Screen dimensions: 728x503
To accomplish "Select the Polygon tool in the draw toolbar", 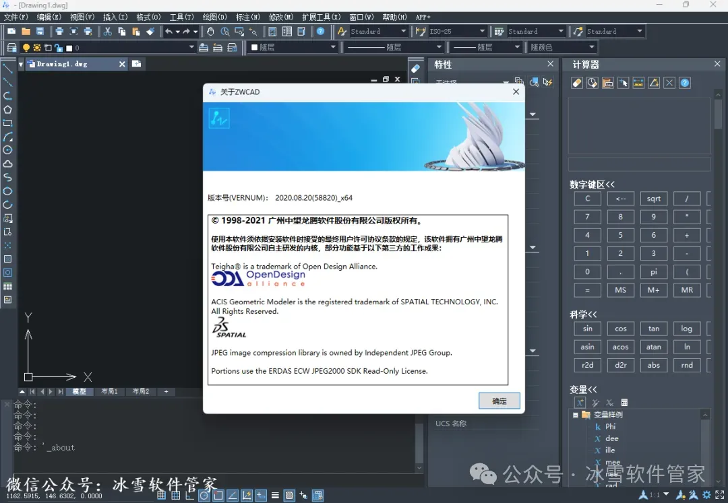I will point(7,109).
